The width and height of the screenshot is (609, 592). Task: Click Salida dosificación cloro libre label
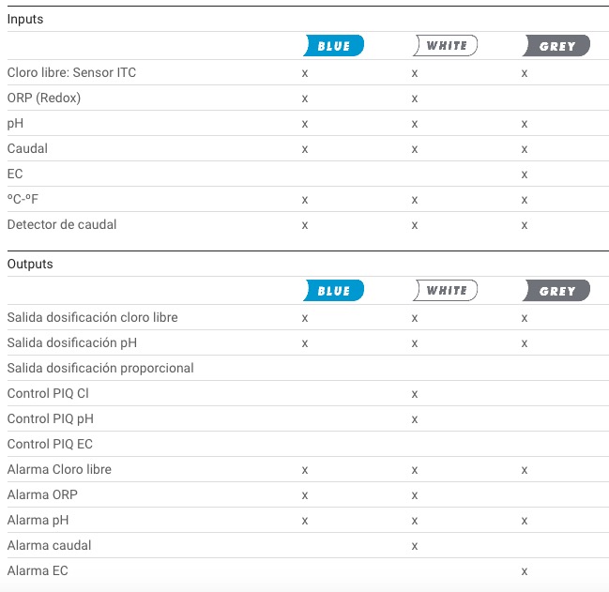pos(93,317)
